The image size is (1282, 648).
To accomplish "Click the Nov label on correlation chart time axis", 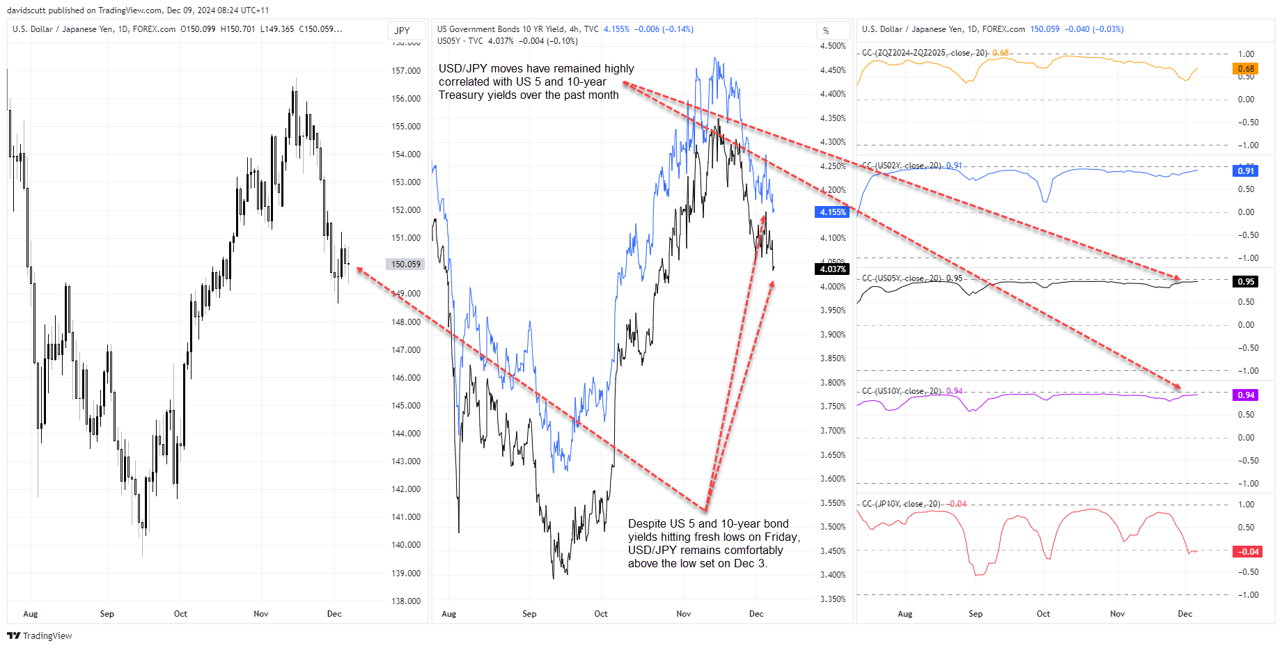I will click(1118, 614).
